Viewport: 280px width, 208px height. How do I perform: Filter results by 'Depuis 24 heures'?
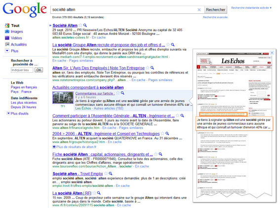click(23, 107)
